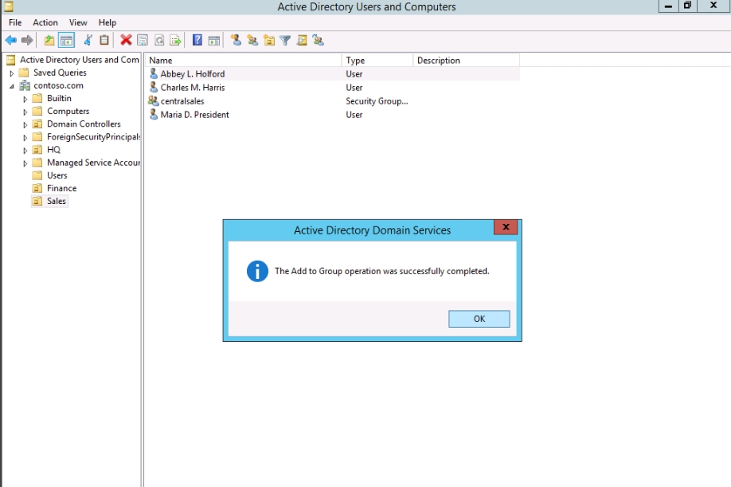Screen dimensions: 731x487
Task: Select Active Directory Users and Computers root
Action: coord(80,60)
